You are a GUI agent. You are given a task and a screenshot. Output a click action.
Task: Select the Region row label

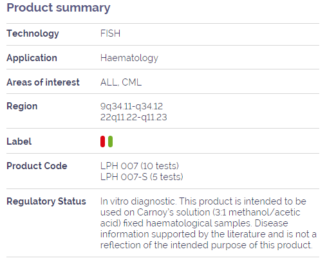point(22,106)
